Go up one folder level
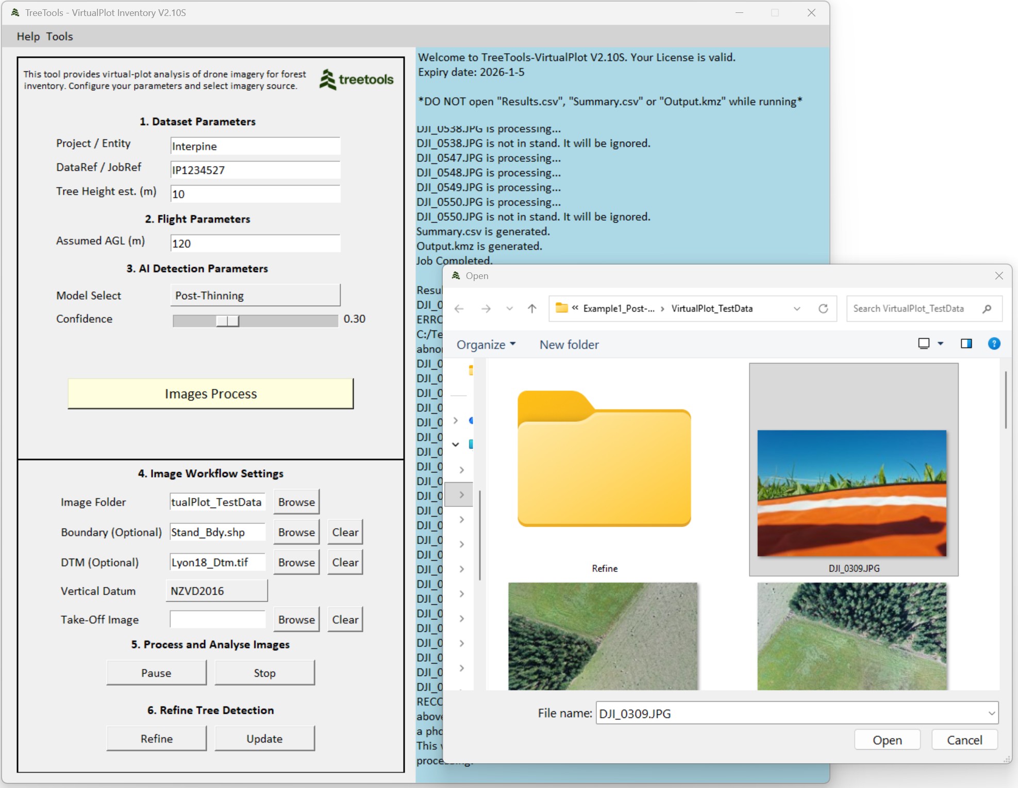 [532, 308]
